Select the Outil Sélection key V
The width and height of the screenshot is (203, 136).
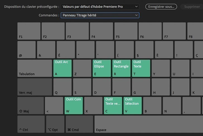click(x=133, y=105)
